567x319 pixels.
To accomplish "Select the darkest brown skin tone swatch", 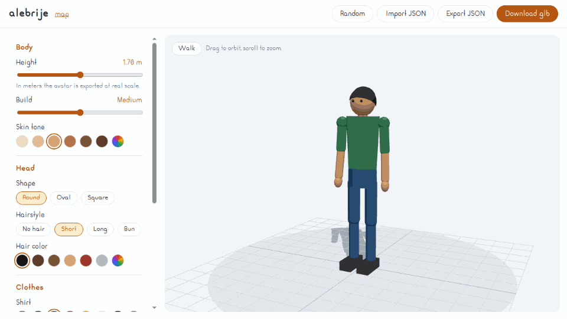I will (102, 141).
